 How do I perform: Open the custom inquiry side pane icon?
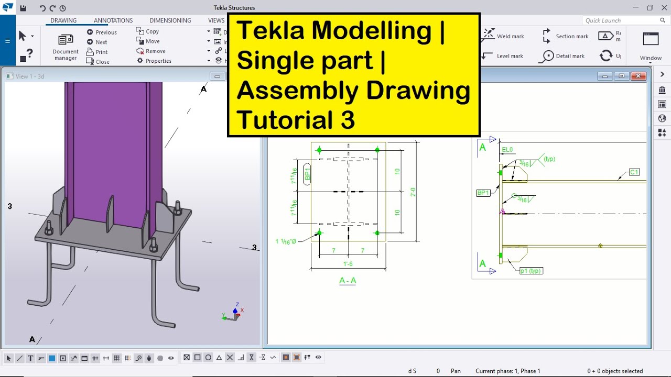[662, 132]
